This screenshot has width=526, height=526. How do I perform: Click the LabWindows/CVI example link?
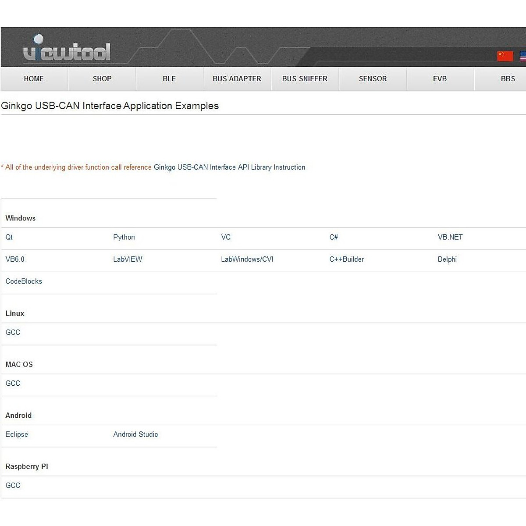click(x=247, y=259)
